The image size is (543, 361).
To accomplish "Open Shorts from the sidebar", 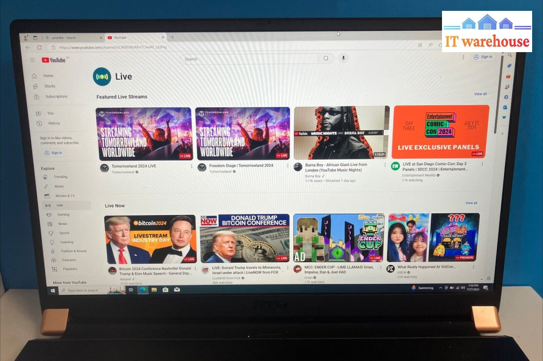I will coord(49,86).
